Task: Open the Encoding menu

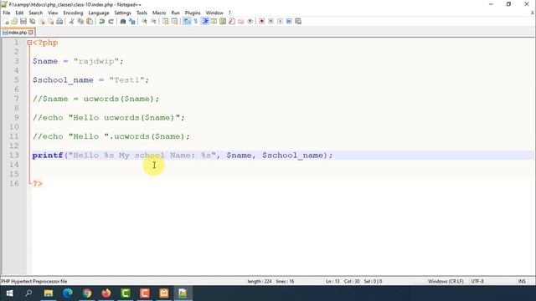Action: click(x=73, y=13)
